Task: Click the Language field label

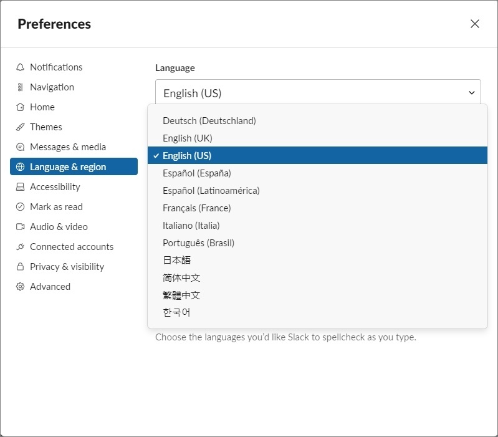Action: point(175,68)
